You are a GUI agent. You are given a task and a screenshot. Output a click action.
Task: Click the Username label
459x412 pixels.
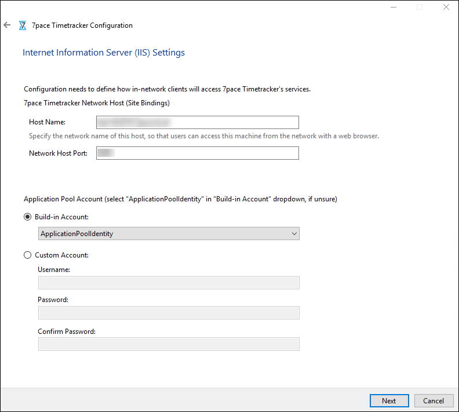point(54,270)
